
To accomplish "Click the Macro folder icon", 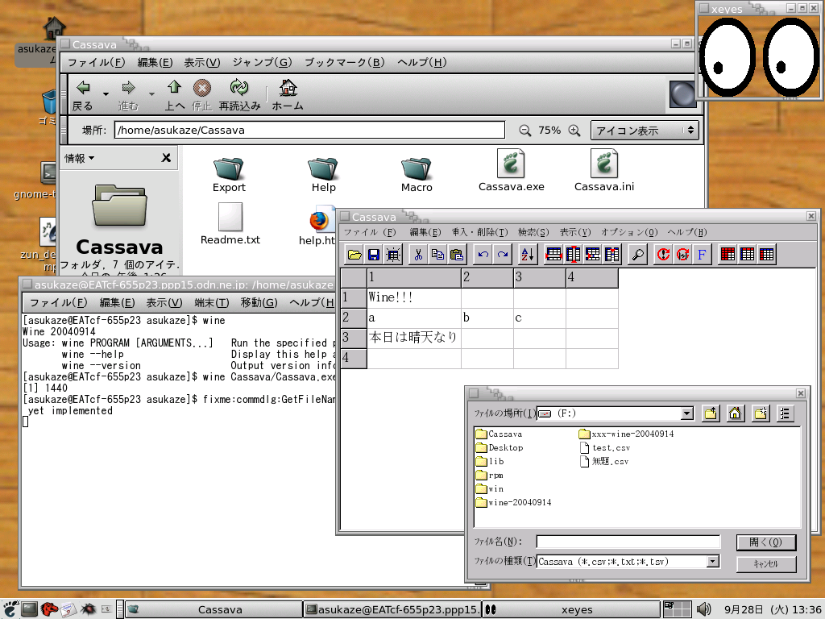I will [417, 175].
